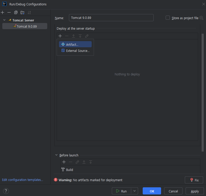Click the vertical scrollbar of the settings panel
Viewport: 206px width, 196px height.
[203, 93]
